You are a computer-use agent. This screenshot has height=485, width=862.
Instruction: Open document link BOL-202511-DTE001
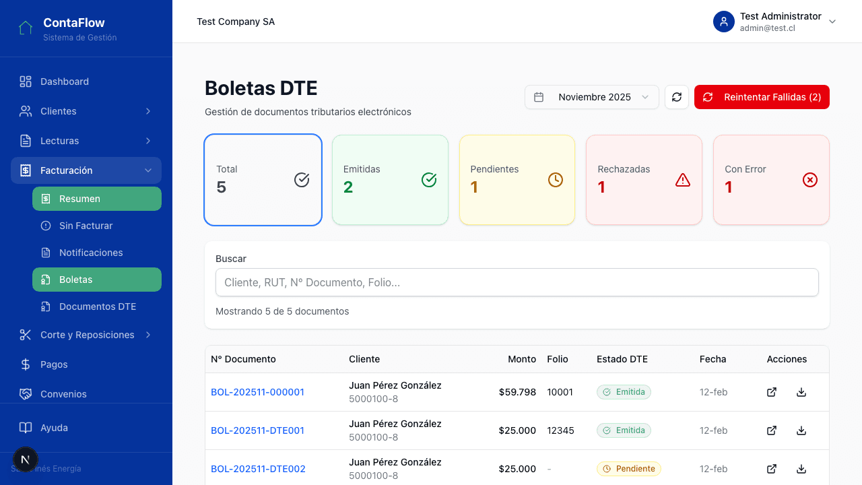[258, 430]
